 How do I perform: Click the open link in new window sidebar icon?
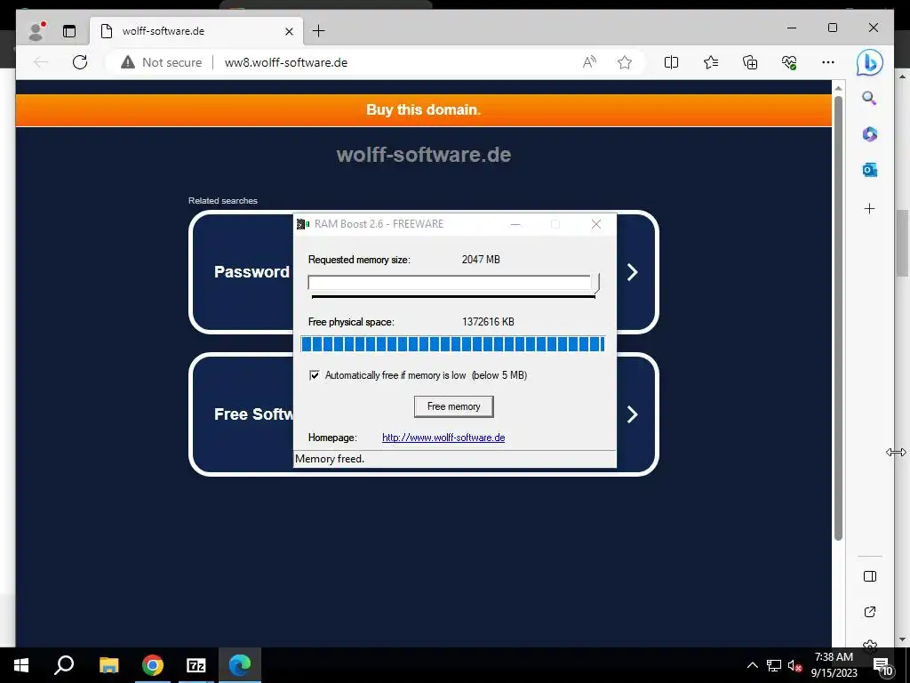click(869, 612)
